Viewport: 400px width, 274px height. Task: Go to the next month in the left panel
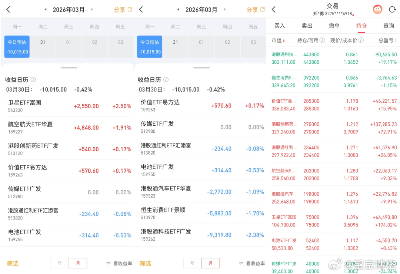tap(92, 9)
